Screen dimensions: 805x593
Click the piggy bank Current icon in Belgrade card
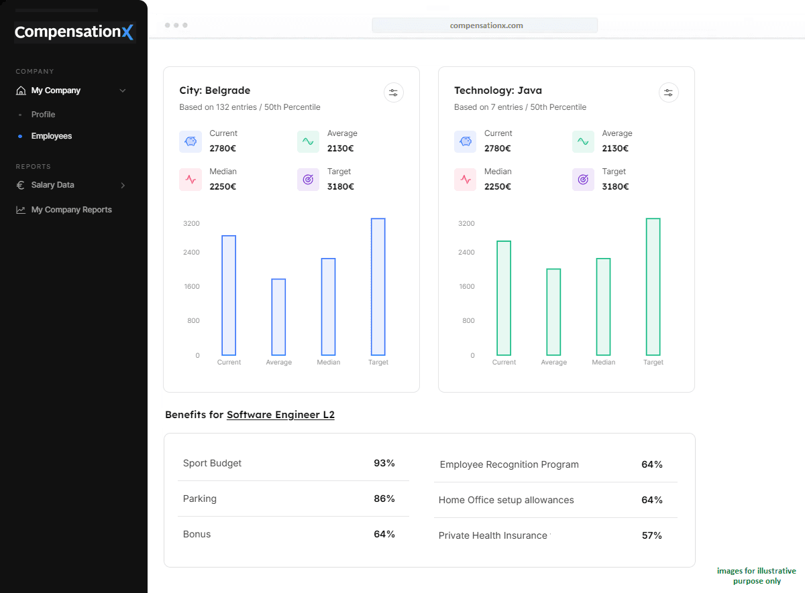point(191,141)
